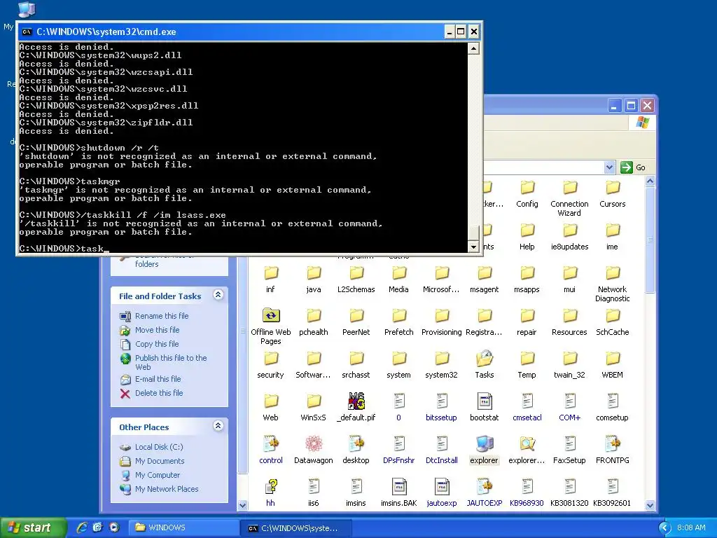Open the WinSxS folder icon

coord(313,401)
